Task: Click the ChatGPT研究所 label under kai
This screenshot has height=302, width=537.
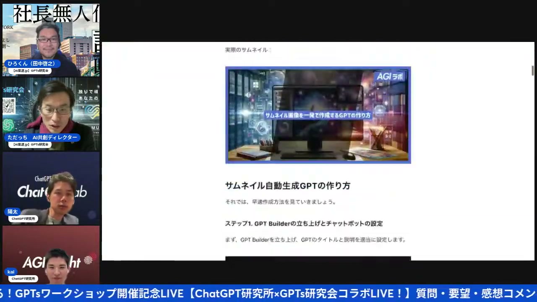Action: 23,279
